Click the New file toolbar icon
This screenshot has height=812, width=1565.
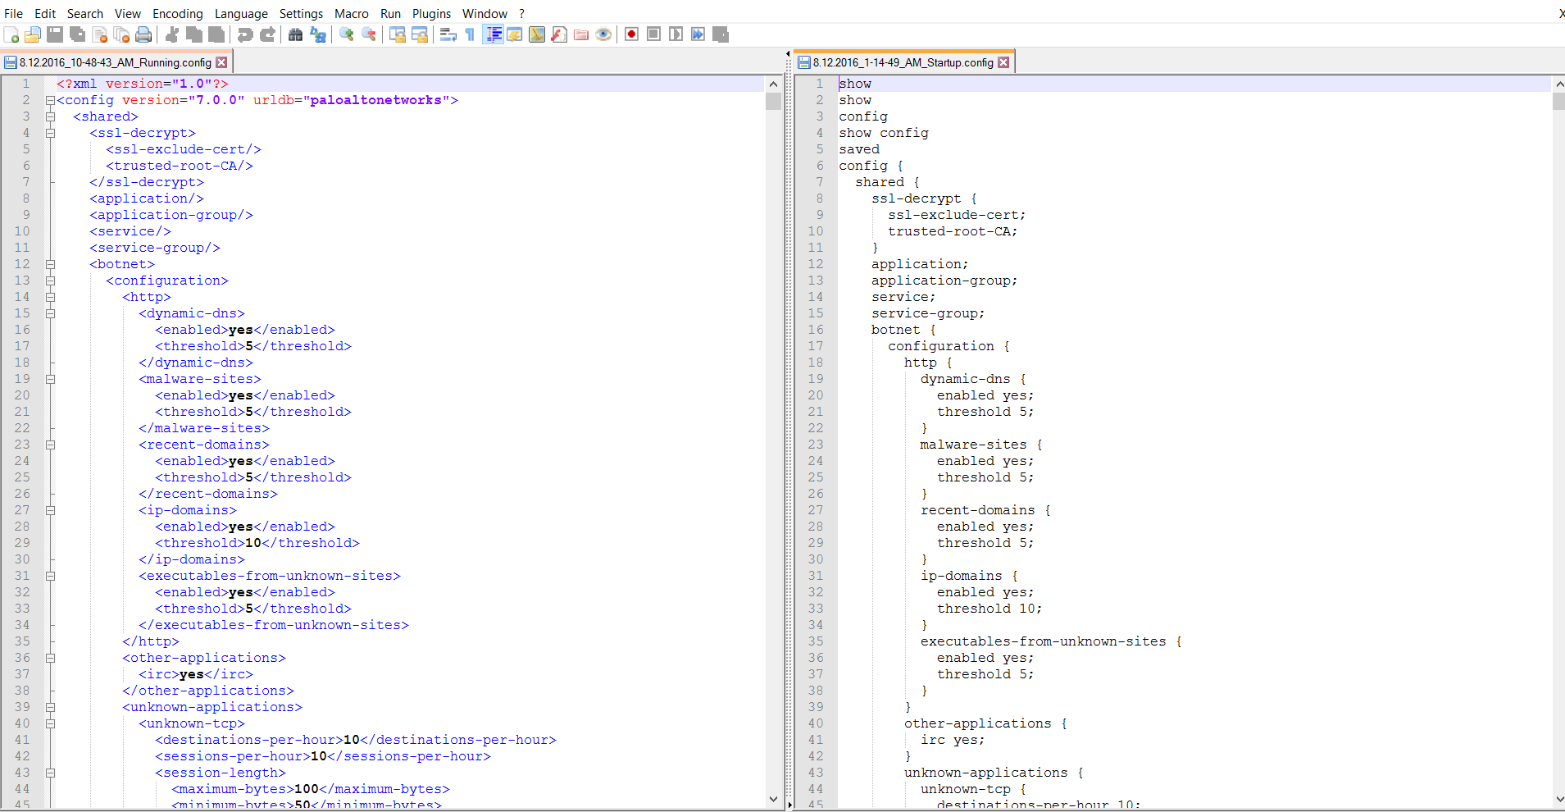pos(11,34)
